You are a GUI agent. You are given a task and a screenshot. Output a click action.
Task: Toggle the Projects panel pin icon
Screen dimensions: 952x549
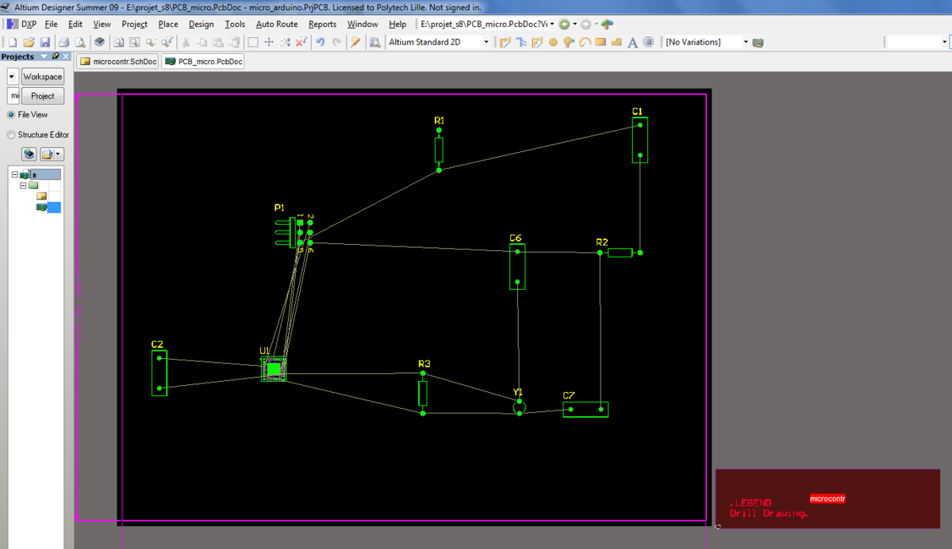[56, 56]
